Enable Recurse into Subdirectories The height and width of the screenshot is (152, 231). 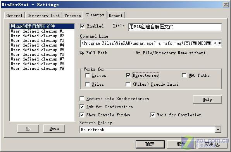(82, 98)
